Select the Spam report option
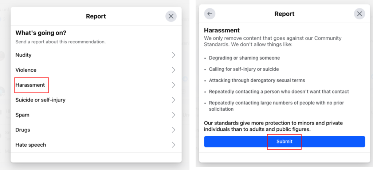This screenshot has width=373, height=170. [x=22, y=115]
